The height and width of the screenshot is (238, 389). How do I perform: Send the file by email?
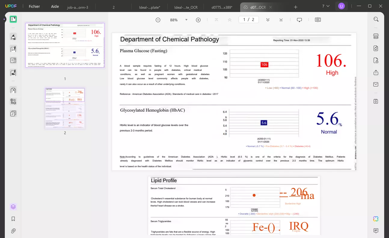(376, 84)
